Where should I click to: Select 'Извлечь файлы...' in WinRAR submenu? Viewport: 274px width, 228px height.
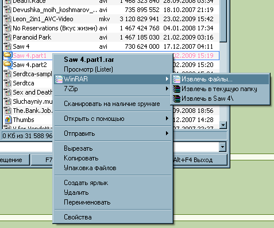(x=220, y=79)
